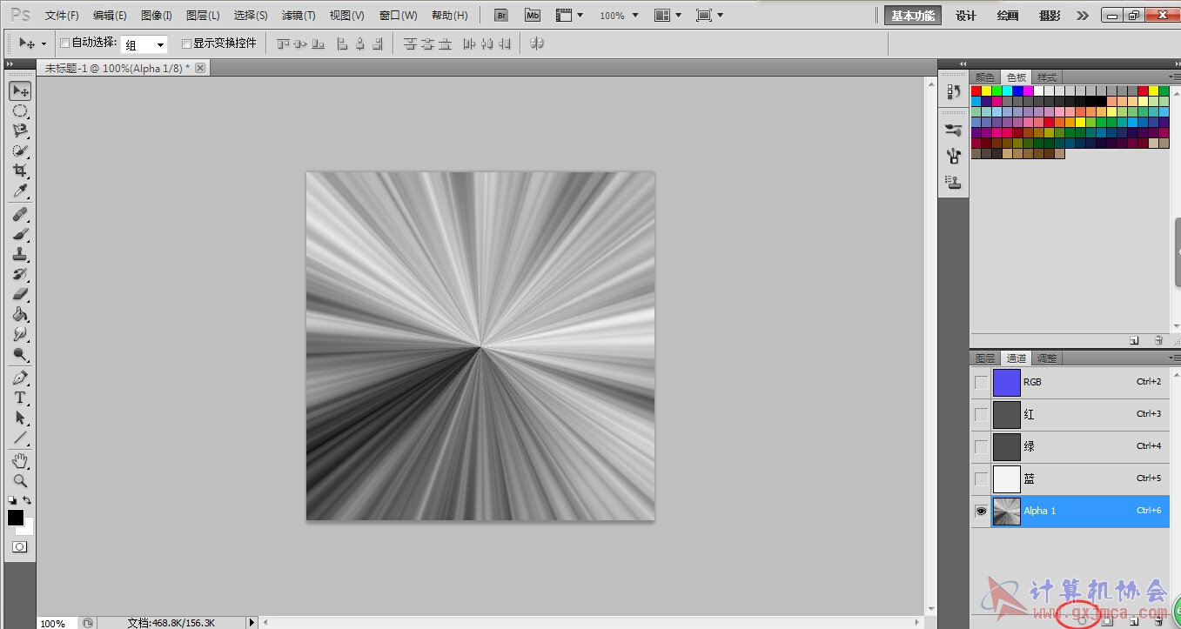Screen dimensions: 1181x629
Task: Select the Eyedropper tool
Action: (x=20, y=191)
